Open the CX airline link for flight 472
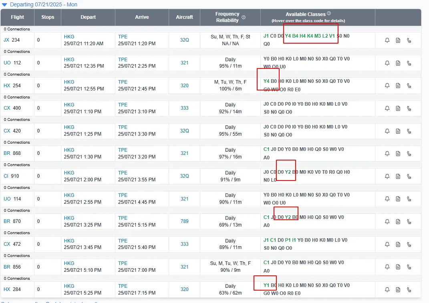Screen dimensions: 429x303 coord(7,244)
